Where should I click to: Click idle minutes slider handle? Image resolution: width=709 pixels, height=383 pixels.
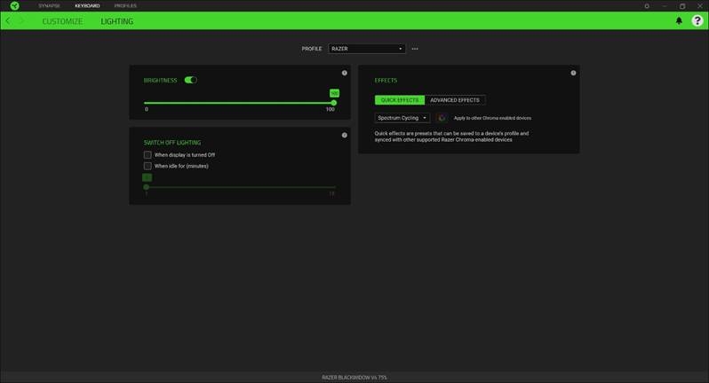coord(146,187)
